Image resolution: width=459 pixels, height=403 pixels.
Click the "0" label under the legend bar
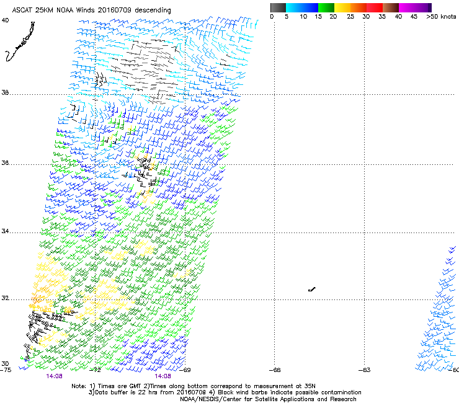[x=272, y=17]
